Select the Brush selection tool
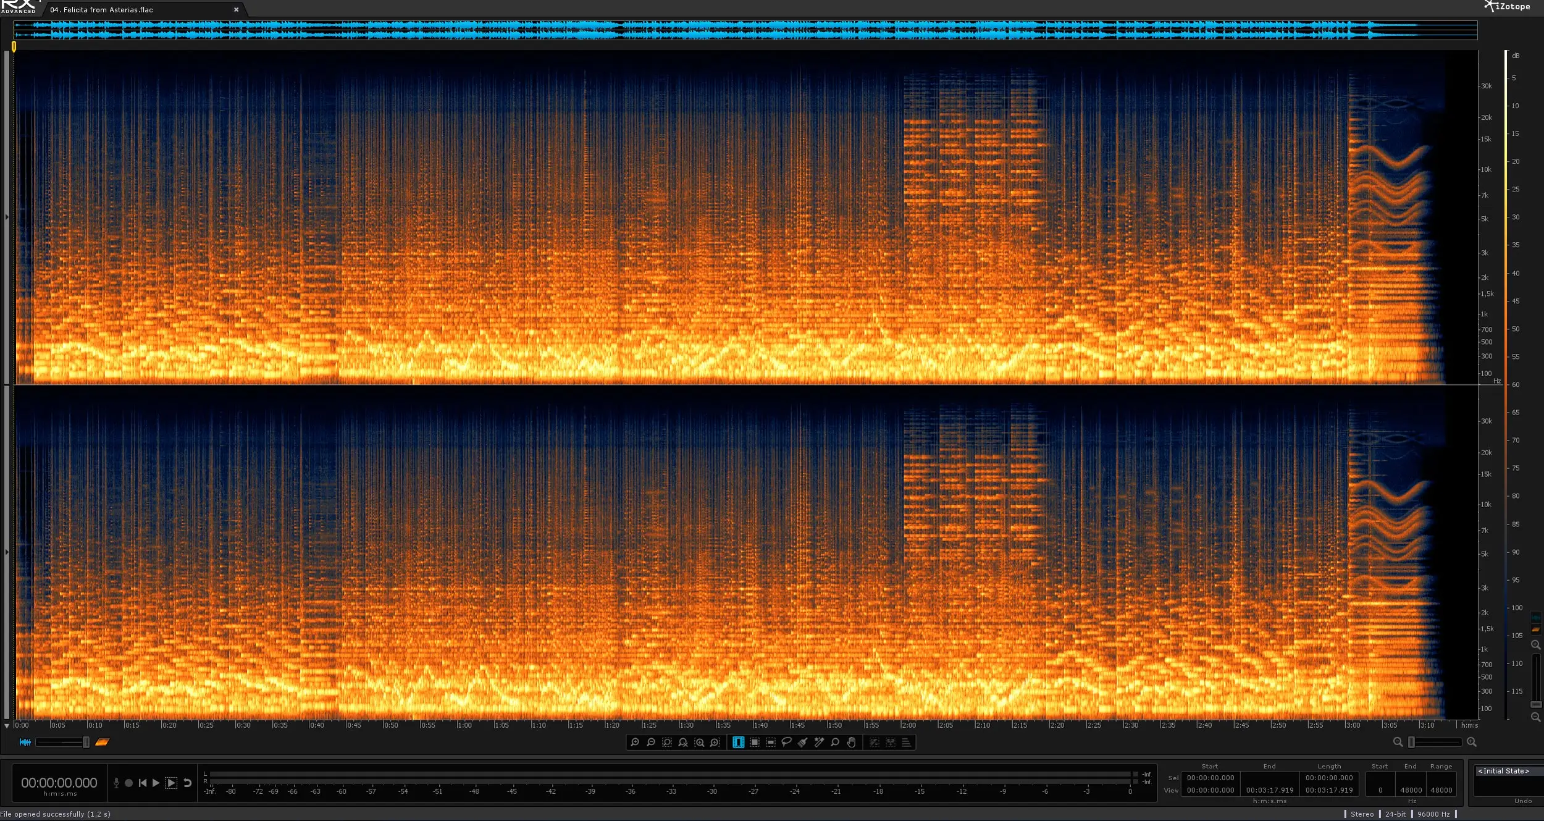 803,743
